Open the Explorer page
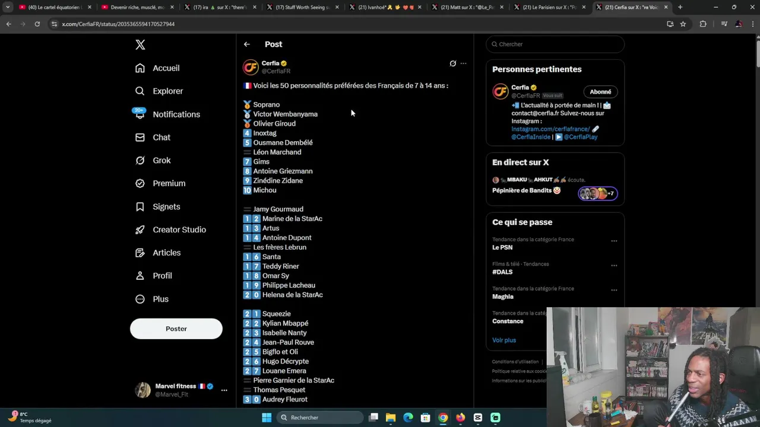 coord(159,91)
